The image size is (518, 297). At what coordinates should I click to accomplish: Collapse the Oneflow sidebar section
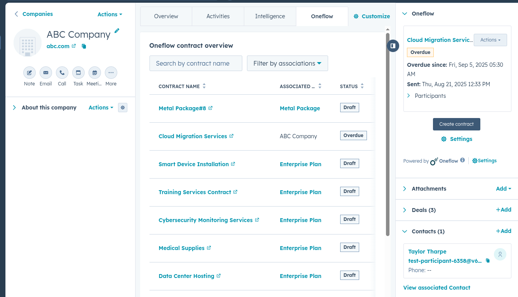coord(405,14)
